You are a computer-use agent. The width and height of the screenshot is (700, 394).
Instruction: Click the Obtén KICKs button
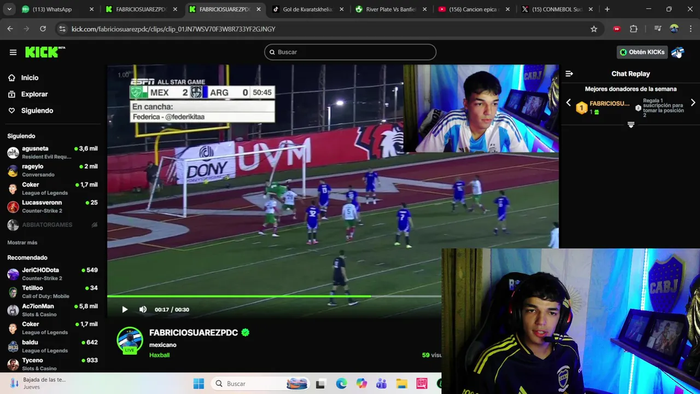click(642, 52)
